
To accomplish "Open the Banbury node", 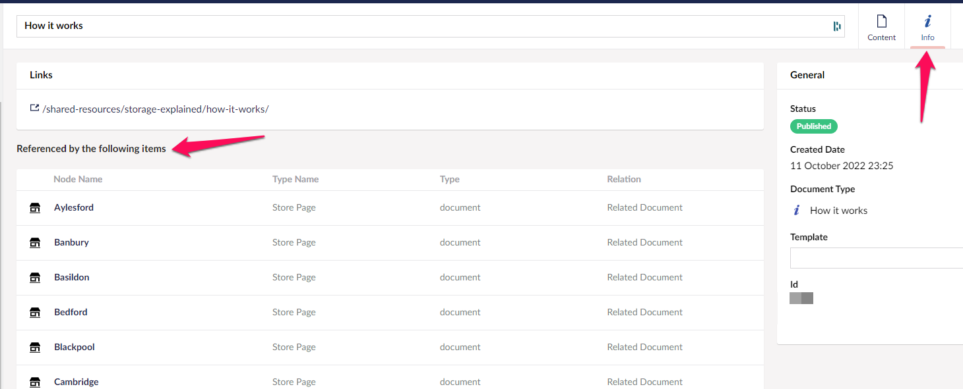I will [71, 242].
